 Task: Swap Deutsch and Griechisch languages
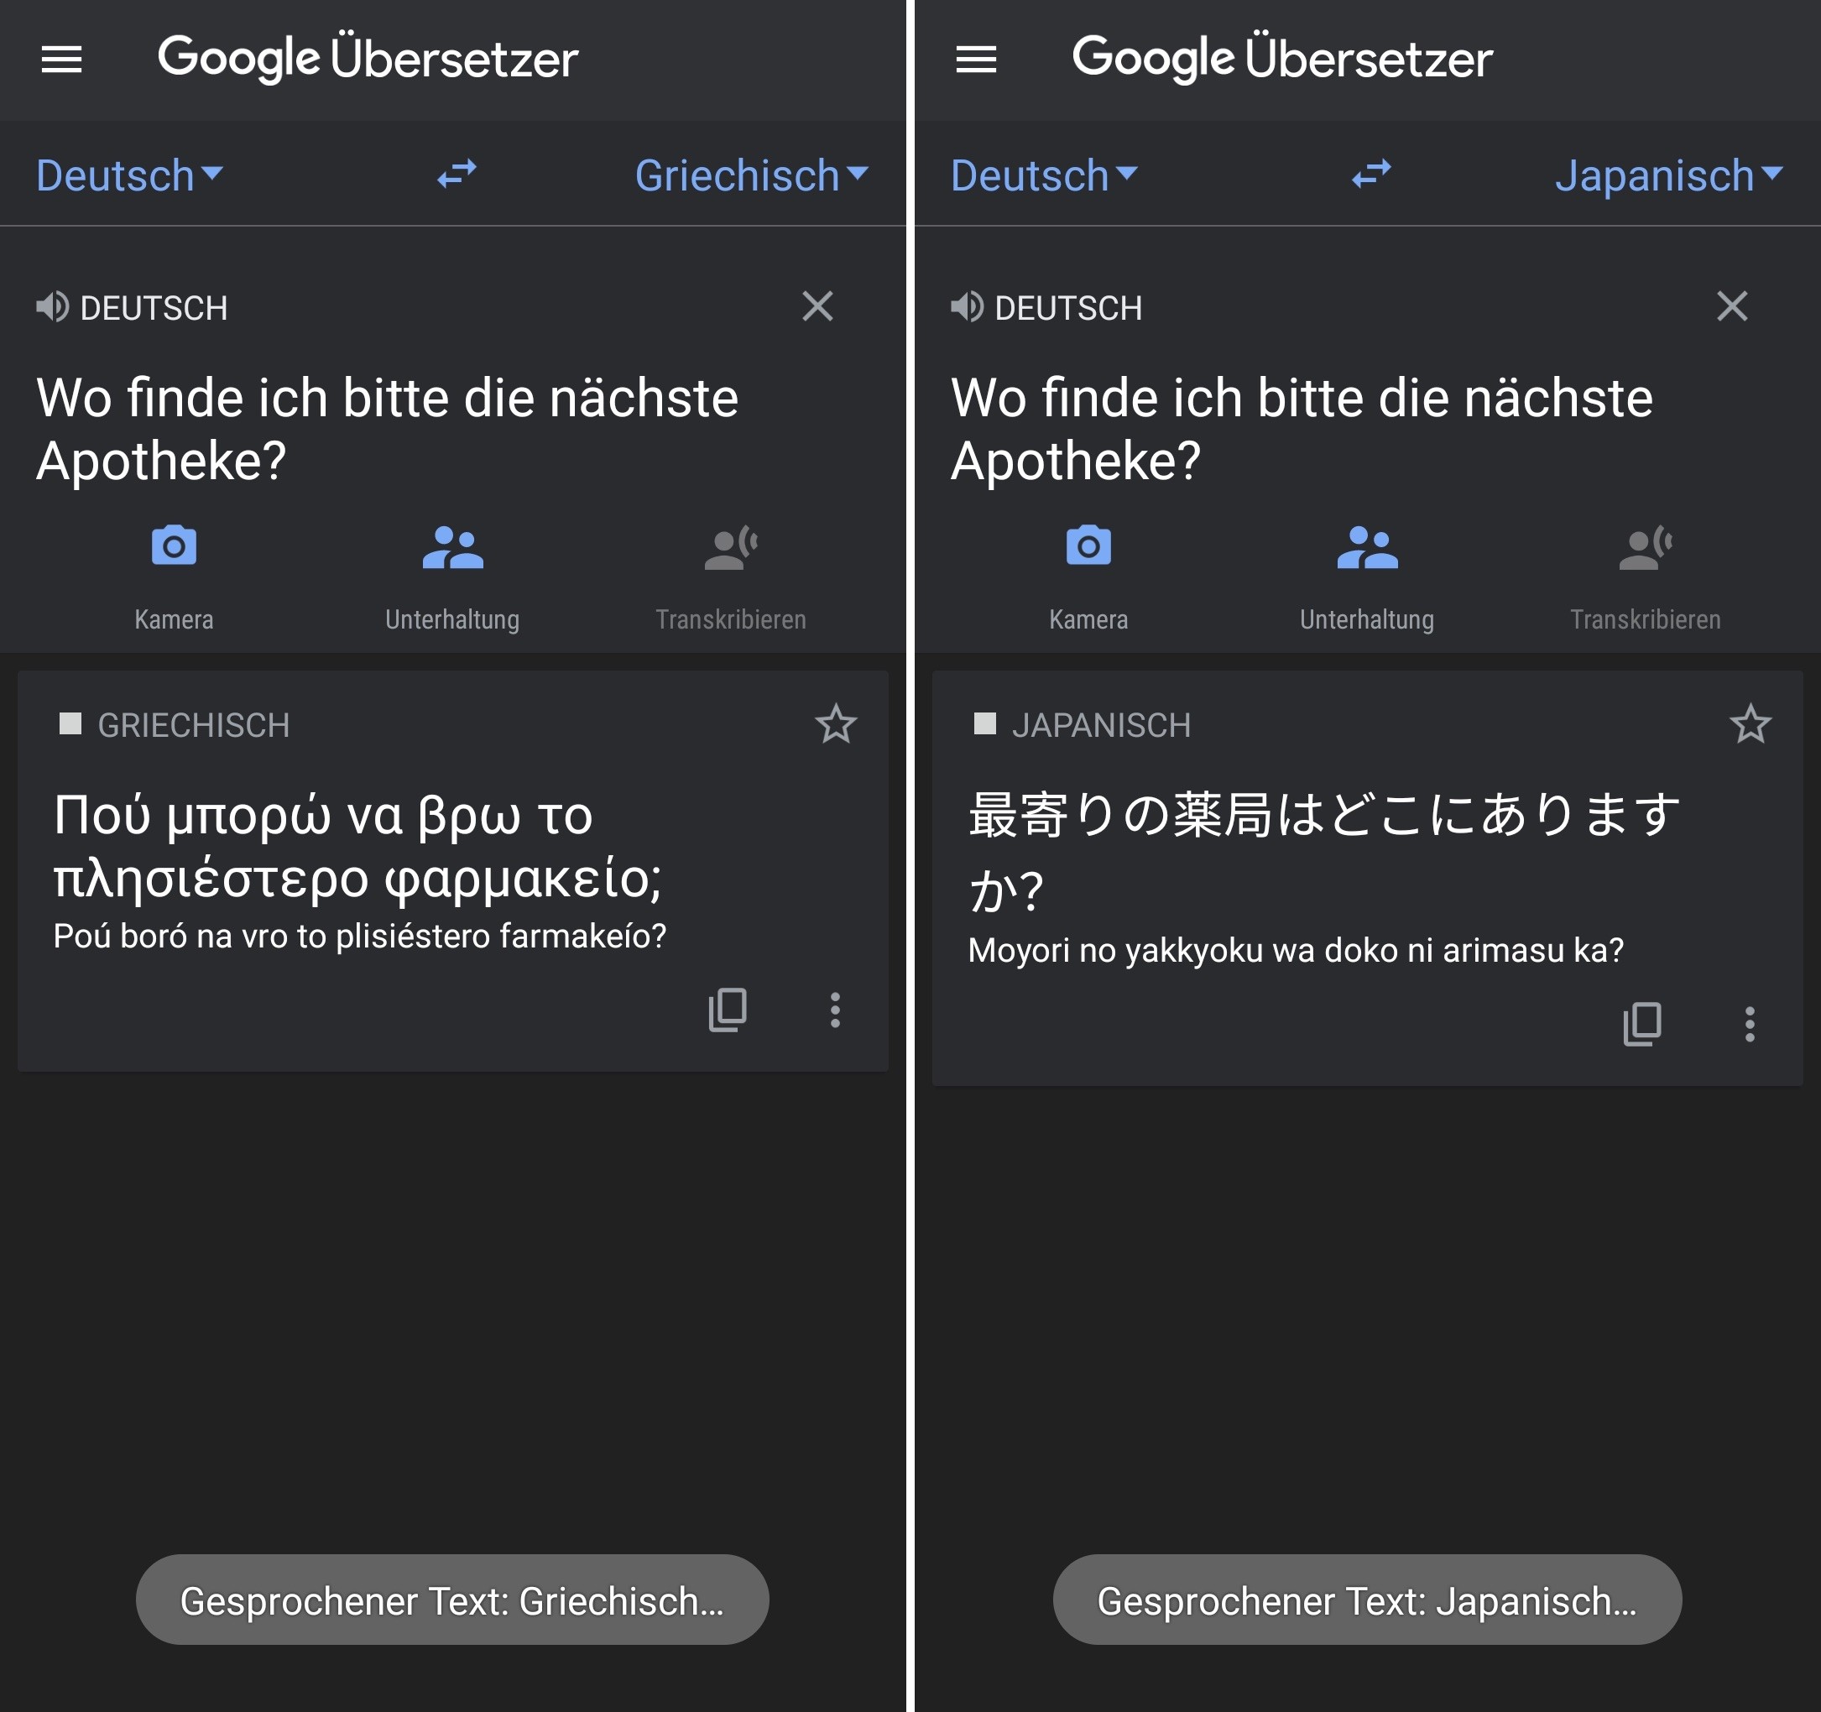[x=457, y=173]
